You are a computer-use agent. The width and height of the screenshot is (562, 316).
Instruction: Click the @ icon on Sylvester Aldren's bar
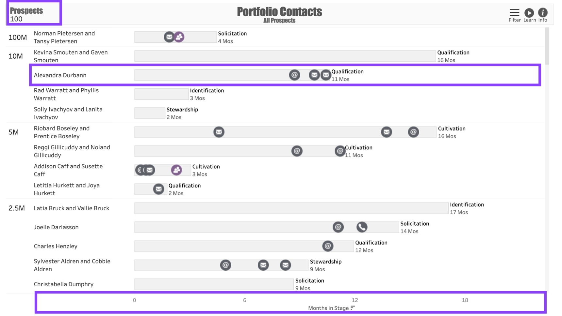tap(225, 265)
